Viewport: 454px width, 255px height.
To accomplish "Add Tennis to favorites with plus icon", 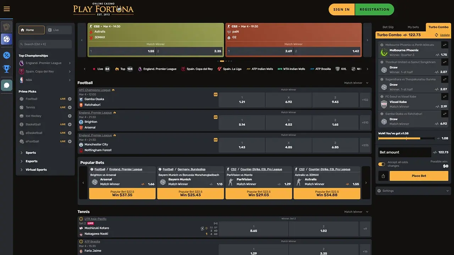I will coord(70,107).
